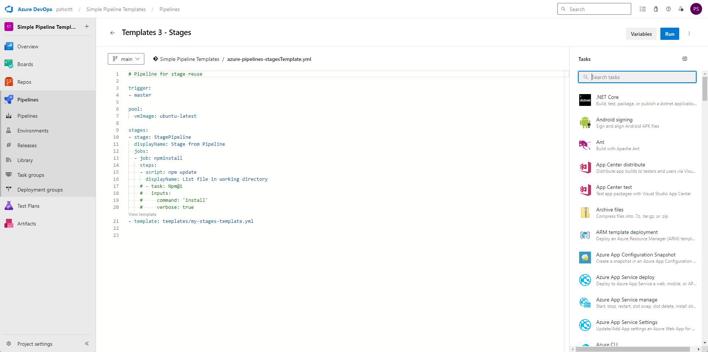Toggle the Tasks panel collapse icon
Screen dimensions: 708x352
(685, 59)
